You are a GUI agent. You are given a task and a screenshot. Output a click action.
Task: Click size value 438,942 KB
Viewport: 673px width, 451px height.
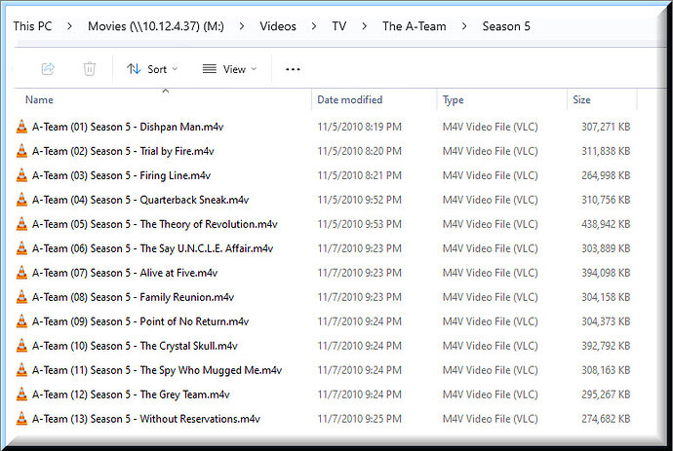606,224
